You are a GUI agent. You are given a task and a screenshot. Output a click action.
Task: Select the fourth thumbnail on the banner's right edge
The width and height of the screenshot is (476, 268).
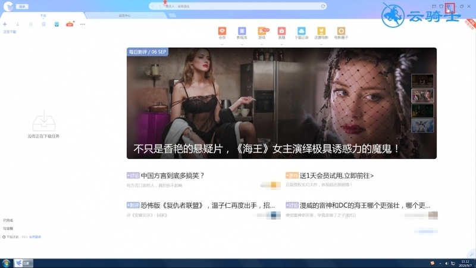422,126
